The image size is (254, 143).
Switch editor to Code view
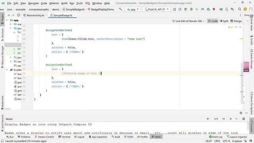click(213, 21)
